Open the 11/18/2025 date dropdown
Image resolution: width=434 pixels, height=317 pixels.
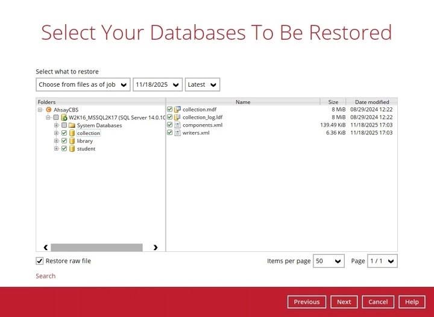pos(157,84)
